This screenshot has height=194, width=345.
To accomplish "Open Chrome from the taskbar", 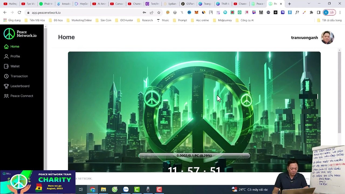I will [x=92, y=189].
